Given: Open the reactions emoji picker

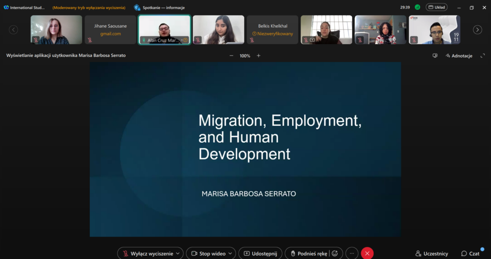Looking at the screenshot, I should point(335,253).
